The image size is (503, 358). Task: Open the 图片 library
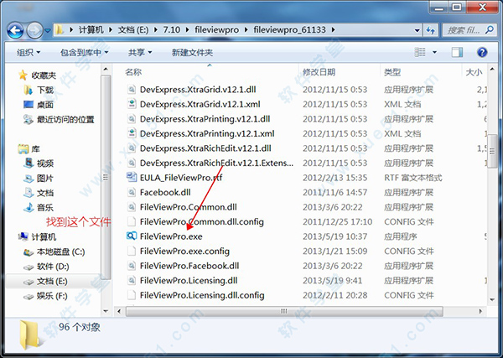point(39,179)
